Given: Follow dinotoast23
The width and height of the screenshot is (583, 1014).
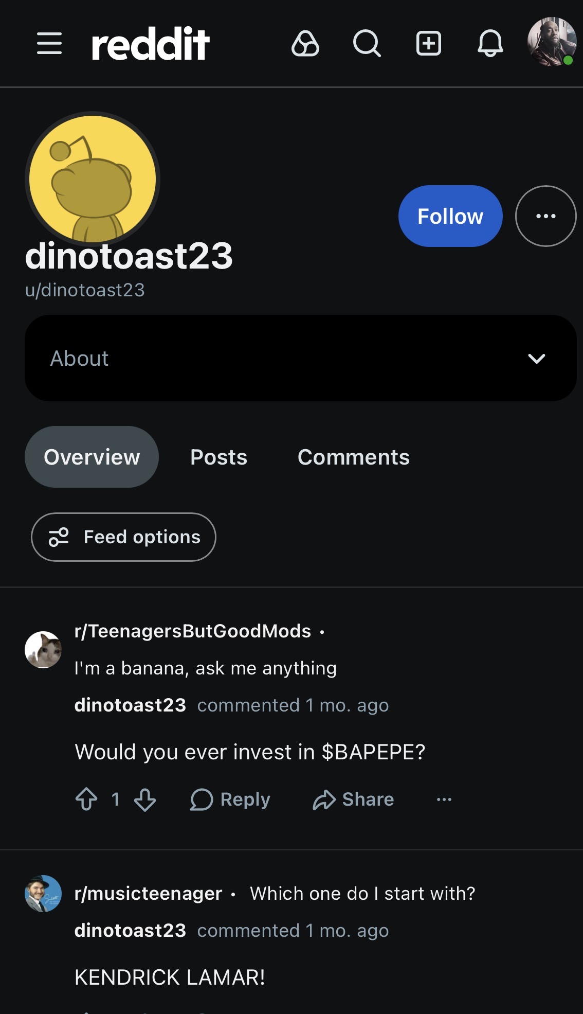Looking at the screenshot, I should (450, 216).
